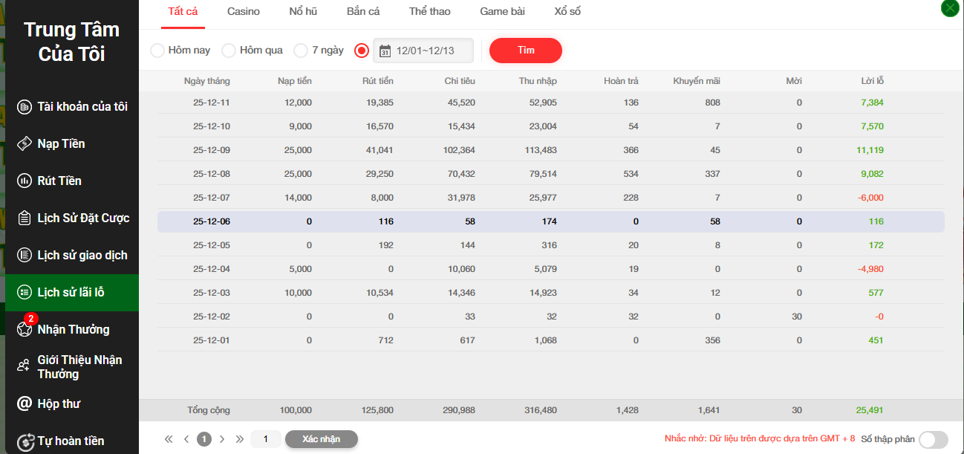
Task: Toggle the Số thập phân switch
Action: click(933, 440)
